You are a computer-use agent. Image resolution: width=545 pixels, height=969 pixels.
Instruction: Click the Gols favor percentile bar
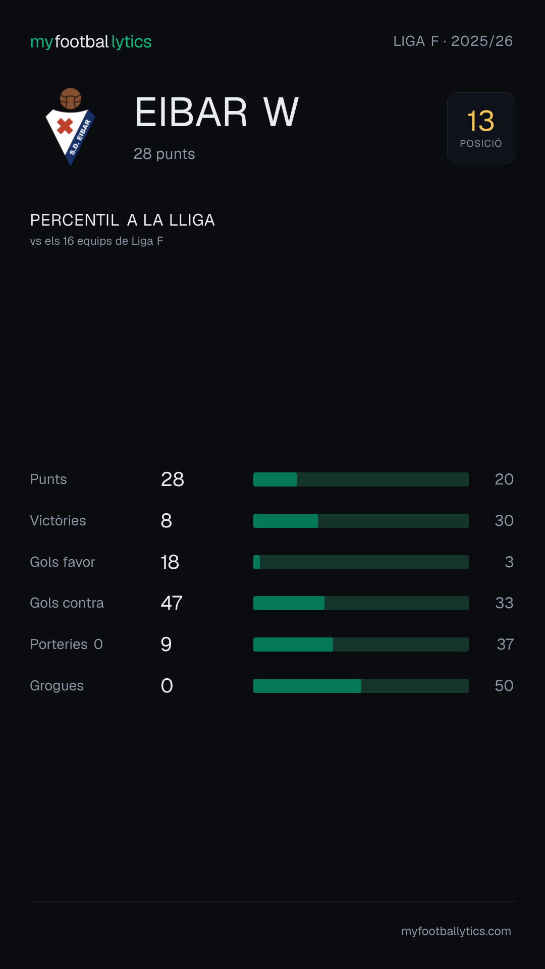tap(361, 562)
